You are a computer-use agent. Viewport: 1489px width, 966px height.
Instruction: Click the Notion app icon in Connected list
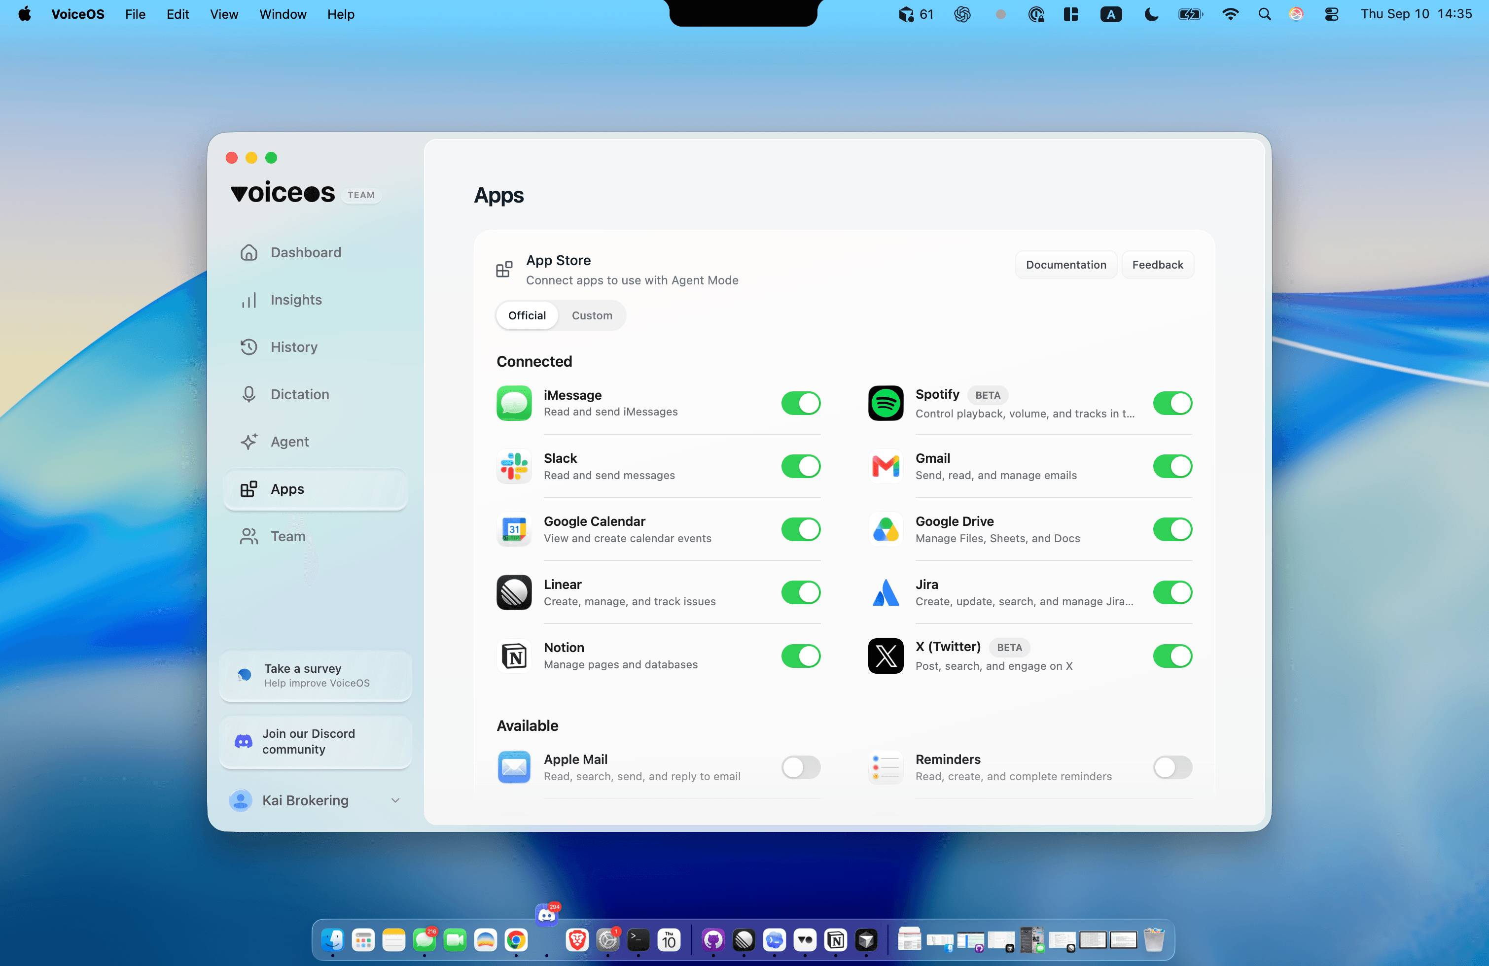click(x=514, y=656)
